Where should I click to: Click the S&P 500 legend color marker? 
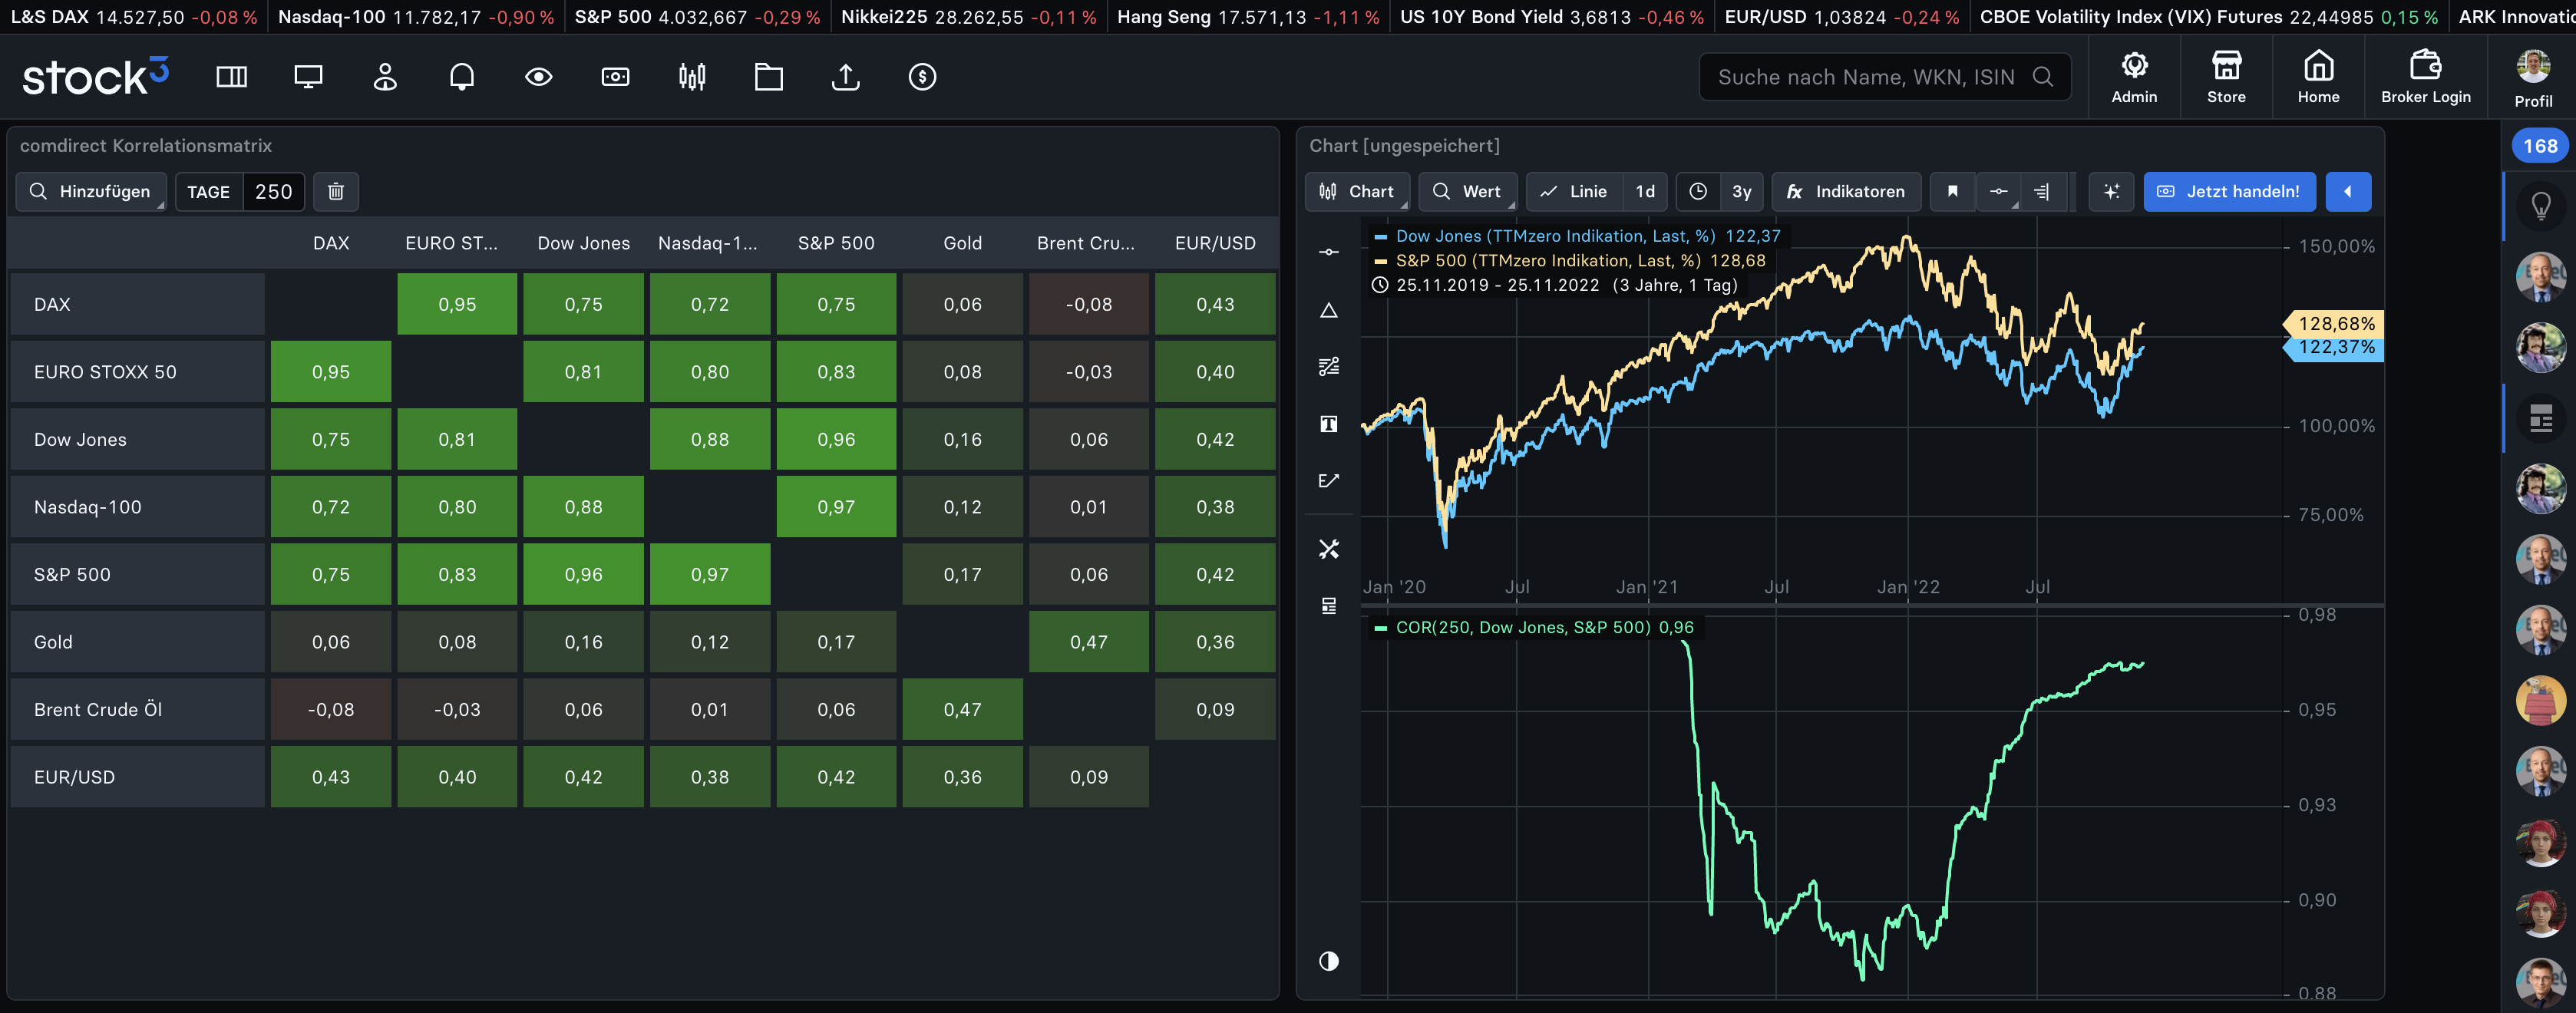1380,261
